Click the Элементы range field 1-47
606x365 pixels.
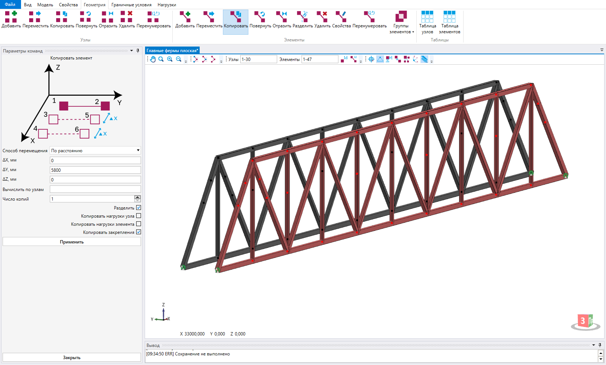point(320,59)
